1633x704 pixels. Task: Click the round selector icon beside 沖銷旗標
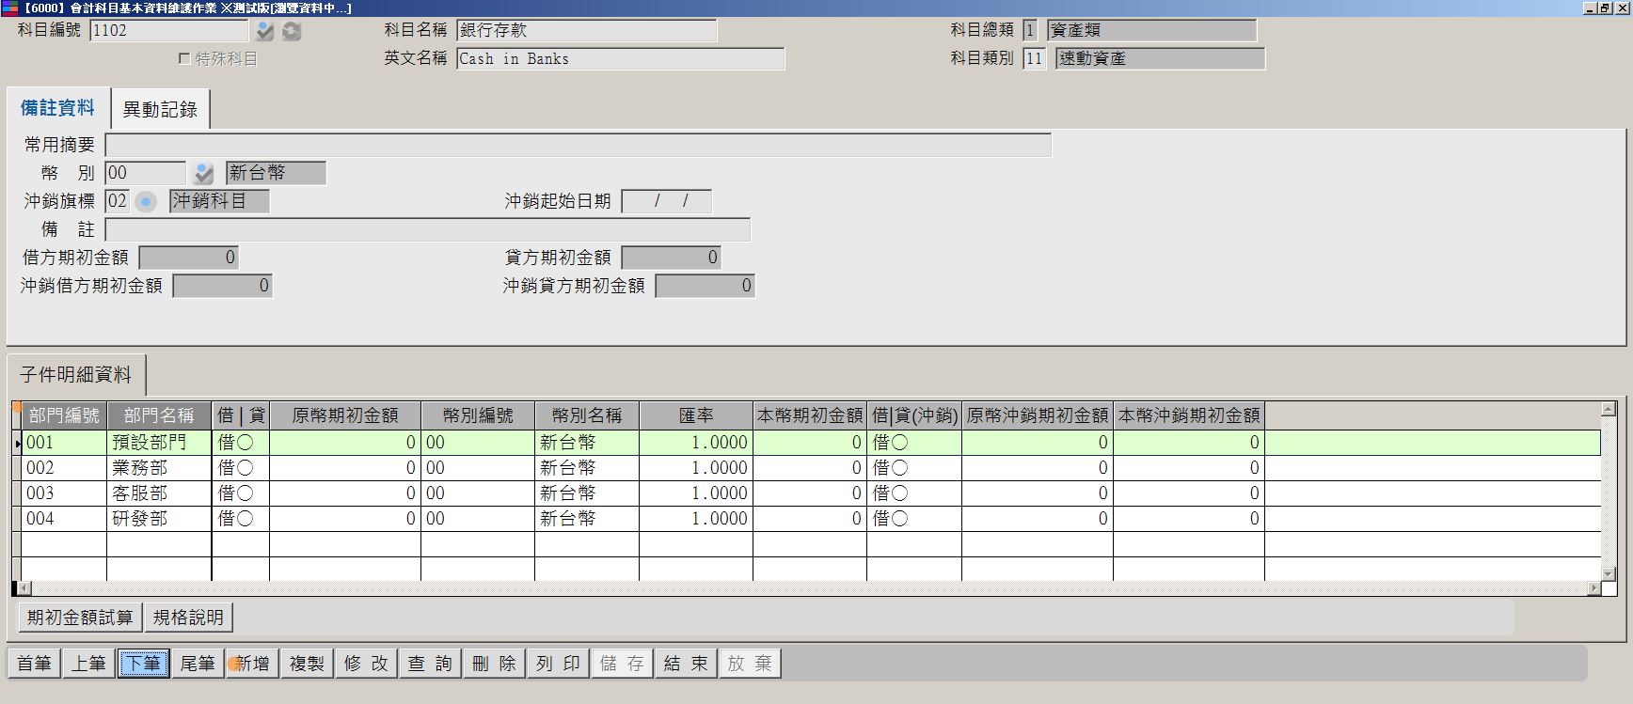click(146, 202)
